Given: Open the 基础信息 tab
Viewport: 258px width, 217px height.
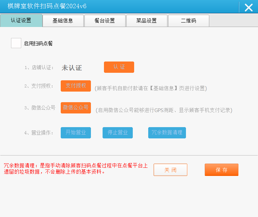Looking at the screenshot, I should [63, 21].
